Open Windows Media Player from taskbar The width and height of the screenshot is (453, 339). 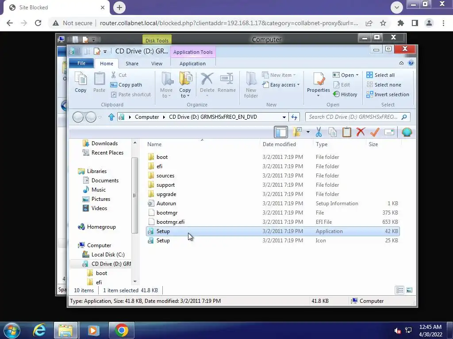[x=93, y=330]
